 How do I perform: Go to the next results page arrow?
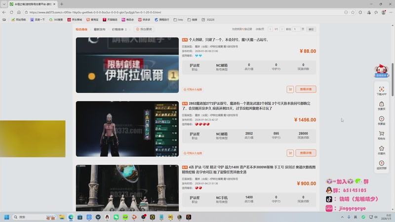click(x=282, y=29)
